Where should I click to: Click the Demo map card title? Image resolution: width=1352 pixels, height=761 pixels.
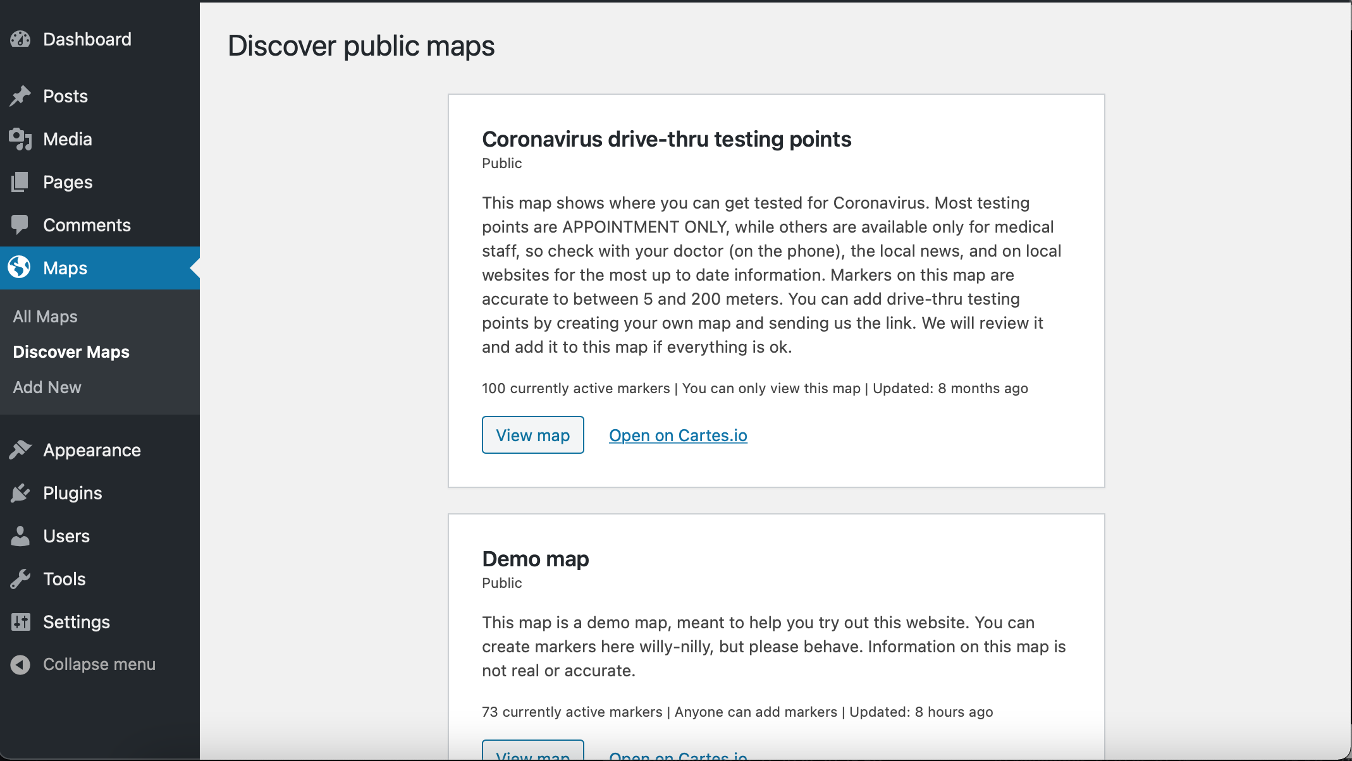point(536,559)
